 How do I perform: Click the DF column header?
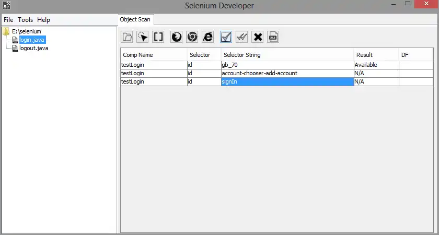tap(416, 55)
